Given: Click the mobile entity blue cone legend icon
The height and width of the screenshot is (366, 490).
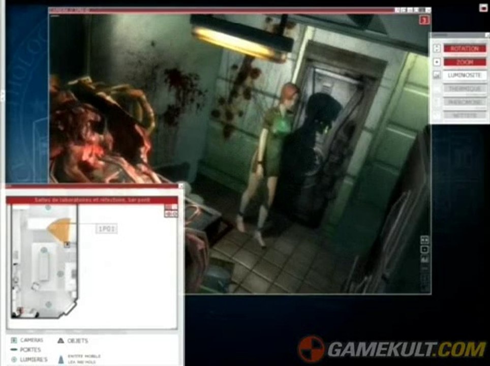Looking at the screenshot, I should (x=61, y=359).
